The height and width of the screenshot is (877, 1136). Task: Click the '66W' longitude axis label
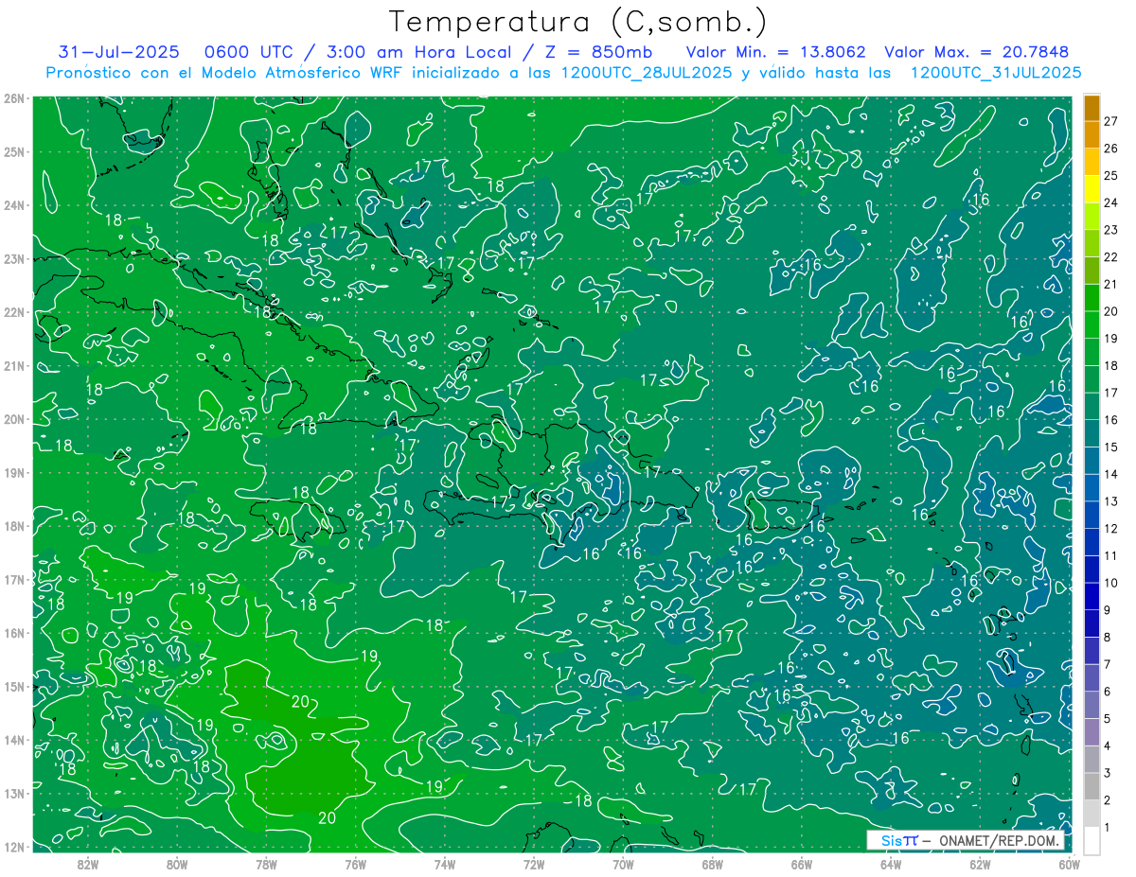802,864
